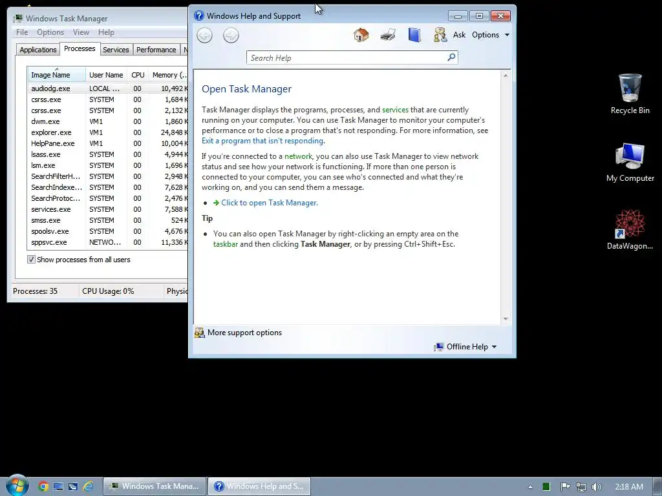The height and width of the screenshot is (496, 662).
Task: Click the Windows Help and Support taskbar button
Action: click(x=259, y=486)
